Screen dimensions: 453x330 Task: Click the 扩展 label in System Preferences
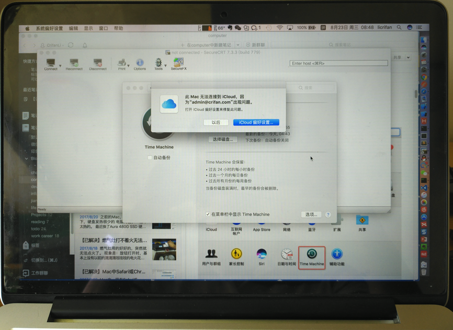(337, 230)
